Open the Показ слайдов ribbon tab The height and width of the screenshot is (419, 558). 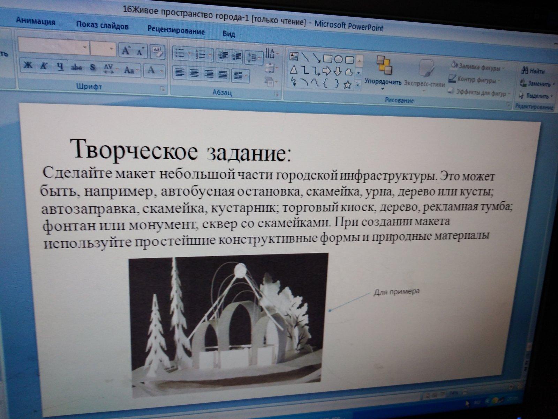click(x=102, y=25)
